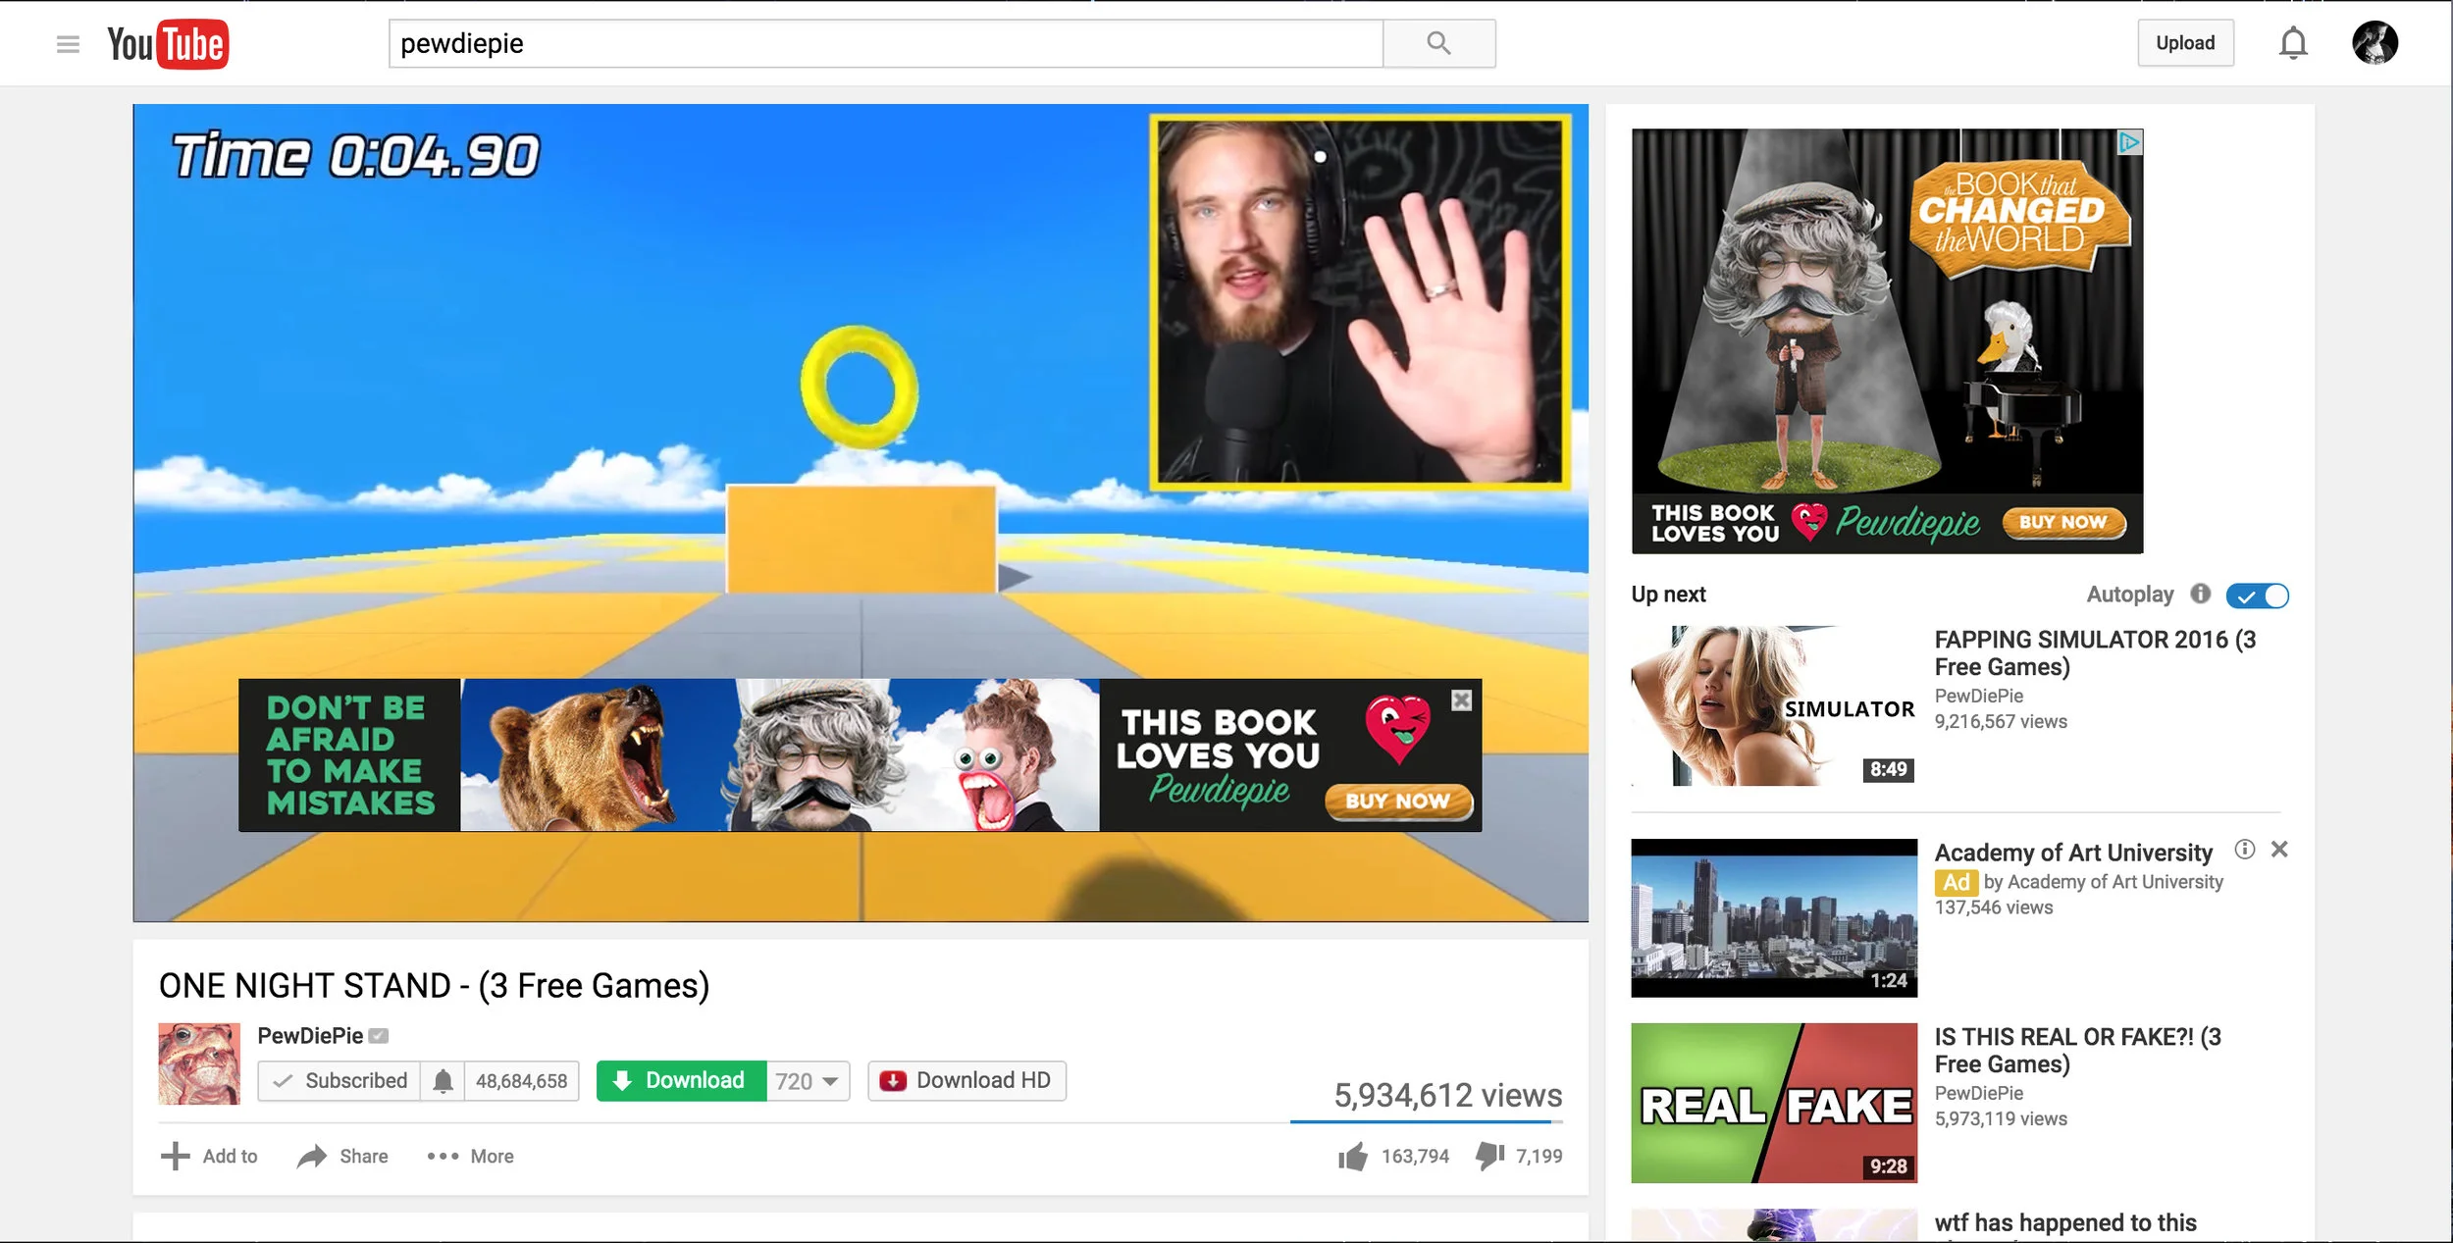Toggle the Autoplay switch

click(x=2257, y=596)
